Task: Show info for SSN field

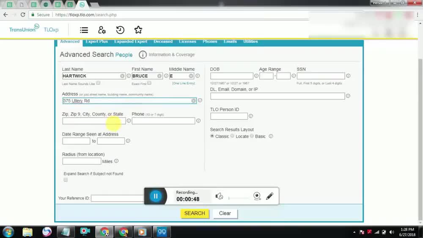Action: (x=348, y=76)
